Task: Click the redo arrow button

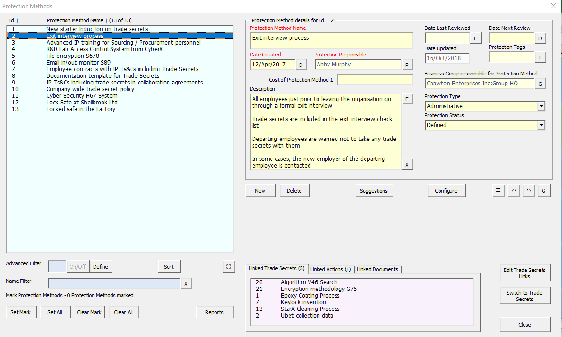Action: click(x=528, y=191)
